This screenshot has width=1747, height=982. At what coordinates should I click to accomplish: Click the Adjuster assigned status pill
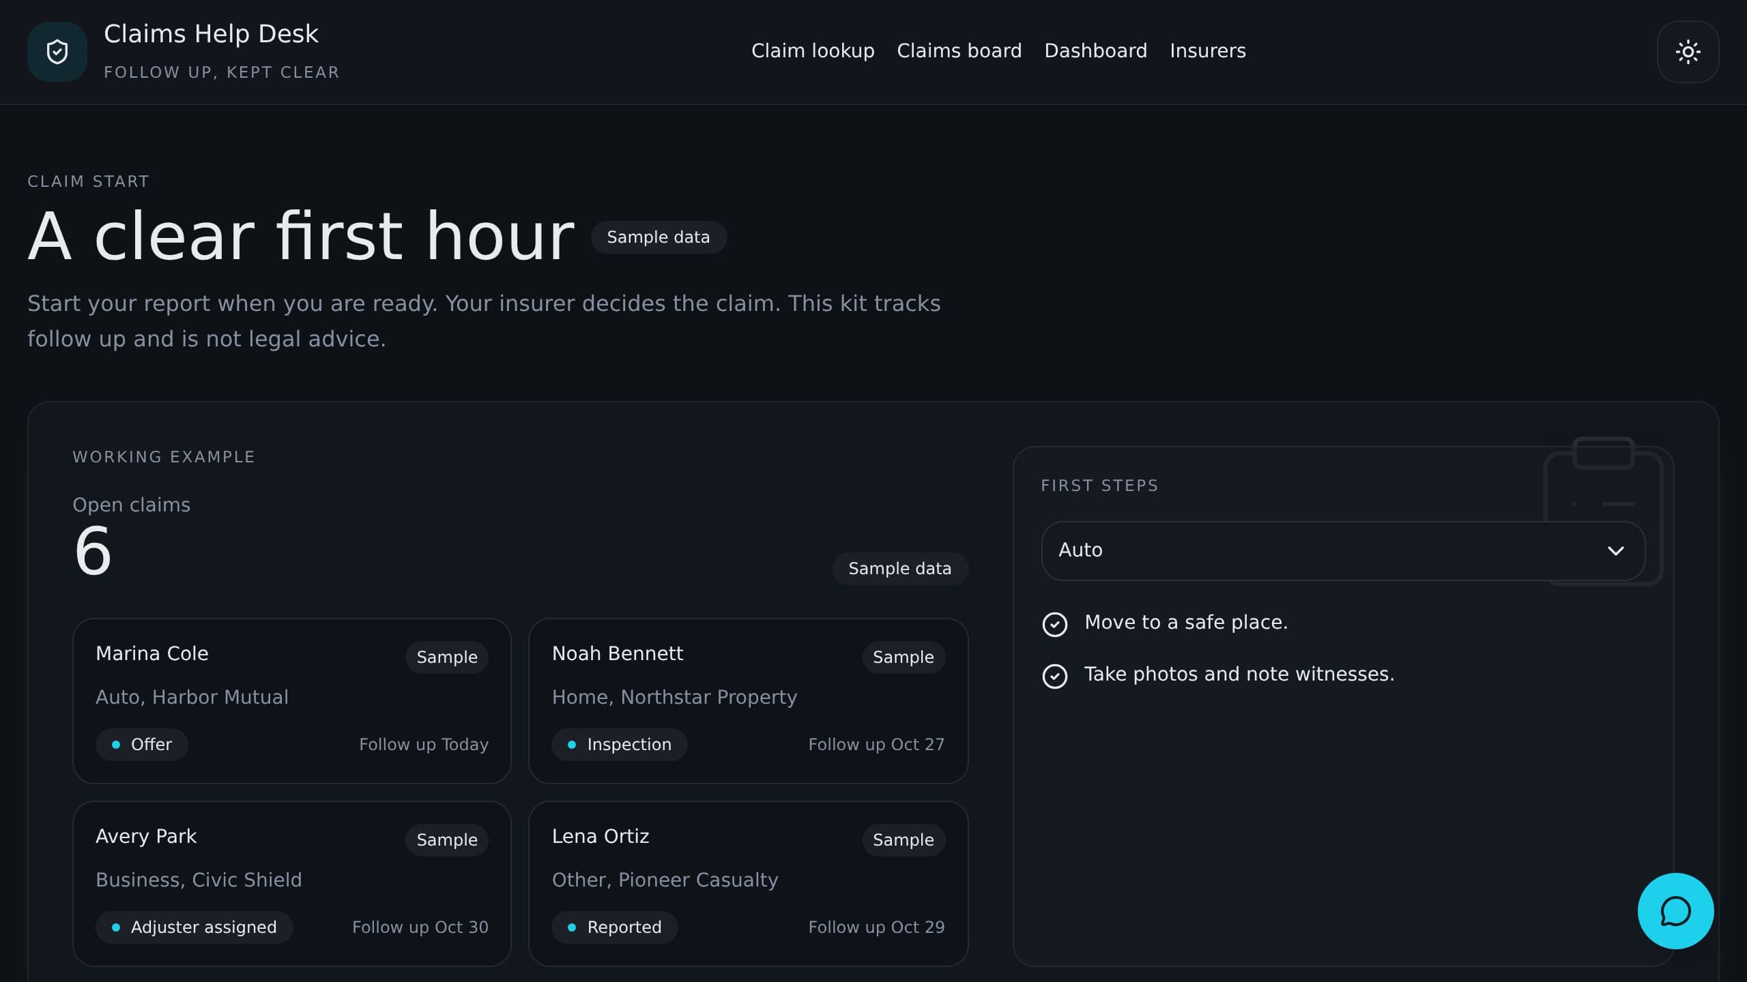(x=194, y=927)
